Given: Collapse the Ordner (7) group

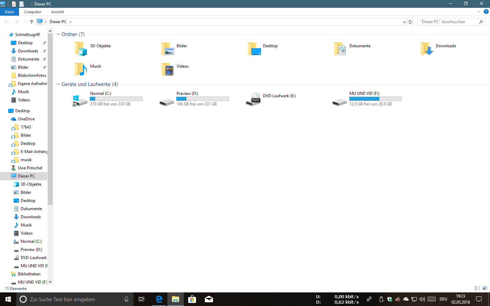Looking at the screenshot, I should pos(58,34).
